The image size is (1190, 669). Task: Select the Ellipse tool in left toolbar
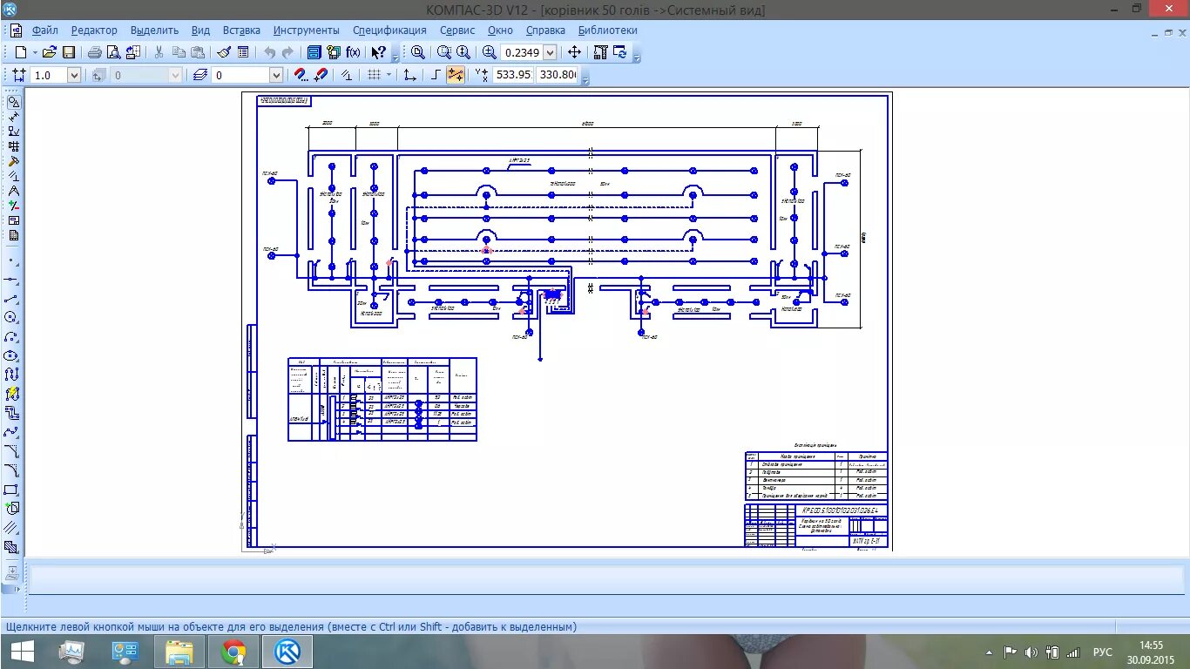pyautogui.click(x=11, y=355)
